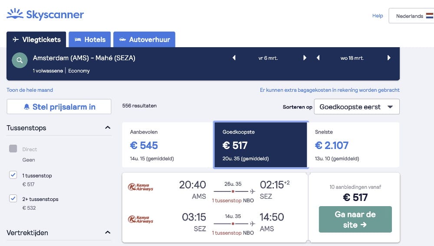
Task: Click the 26u. 35 duration label
Action: pyautogui.click(x=233, y=184)
